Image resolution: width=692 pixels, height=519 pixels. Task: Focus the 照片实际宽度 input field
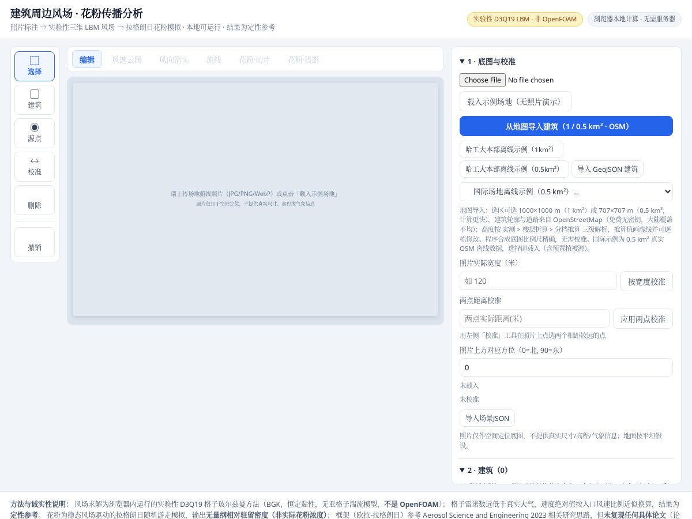pyautogui.click(x=538, y=281)
